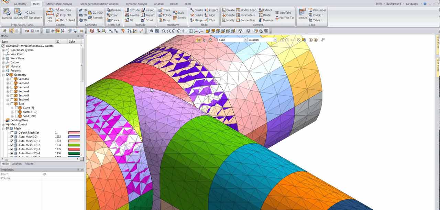Switch to the Geometry ribbon tab
Viewport: 440px width, 210px height.
(x=20, y=3)
